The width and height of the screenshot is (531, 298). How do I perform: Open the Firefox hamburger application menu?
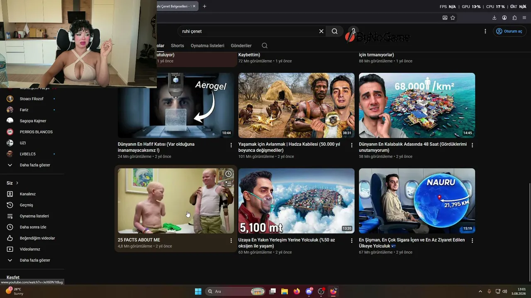click(x=524, y=18)
